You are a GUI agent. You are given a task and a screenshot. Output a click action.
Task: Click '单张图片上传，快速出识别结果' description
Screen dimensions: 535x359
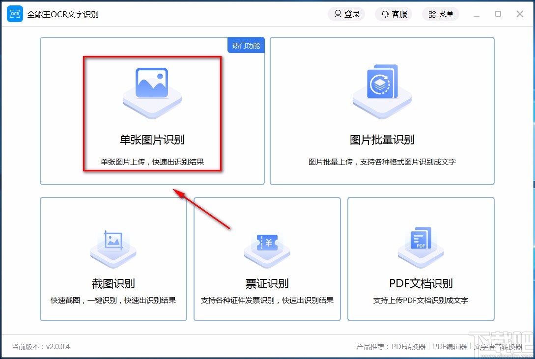pyautogui.click(x=152, y=162)
